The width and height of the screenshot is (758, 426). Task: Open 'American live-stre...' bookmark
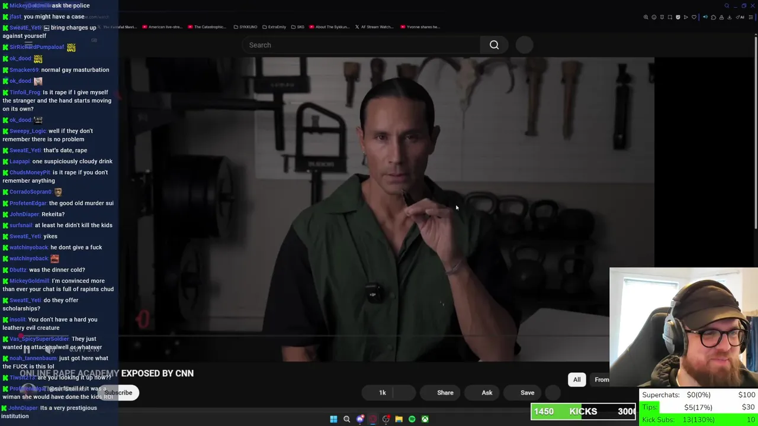162,27
